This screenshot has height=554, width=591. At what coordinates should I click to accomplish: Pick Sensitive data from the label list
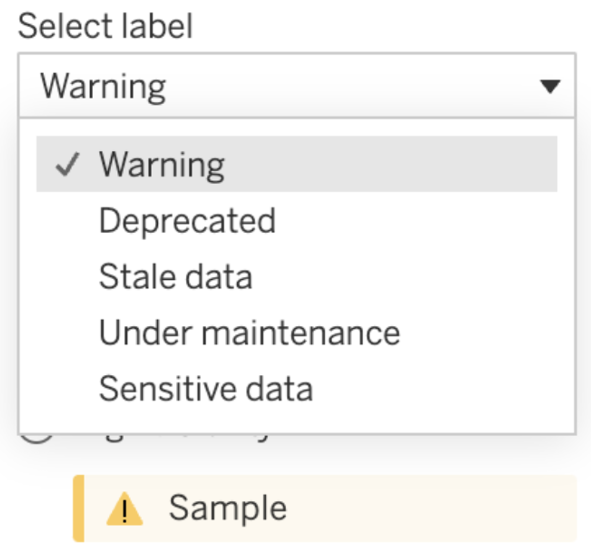pyautogui.click(x=206, y=387)
